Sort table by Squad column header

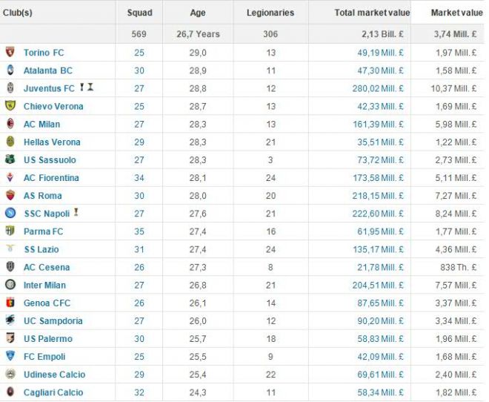[139, 13]
